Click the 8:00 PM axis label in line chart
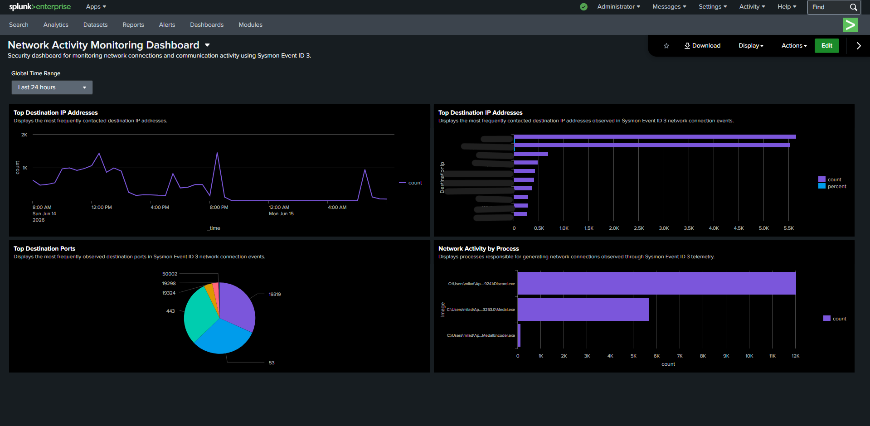The width and height of the screenshot is (870, 426). [x=219, y=208]
